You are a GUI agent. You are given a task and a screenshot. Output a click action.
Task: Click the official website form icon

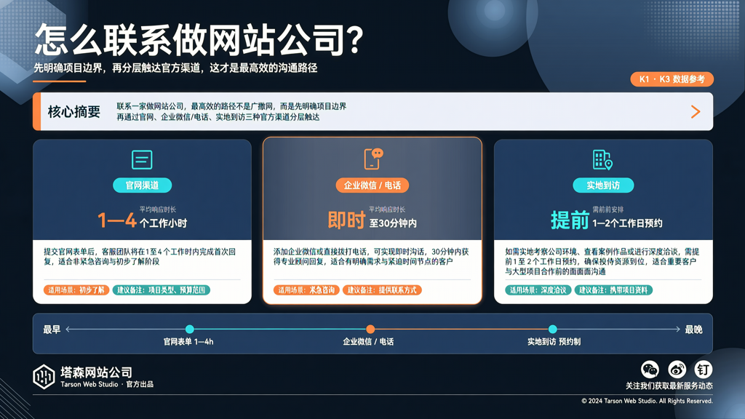pos(142,159)
